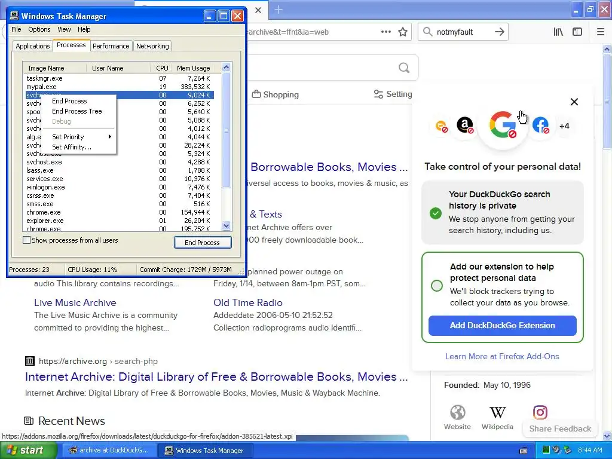Open the browser hamburger menu

[601, 32]
